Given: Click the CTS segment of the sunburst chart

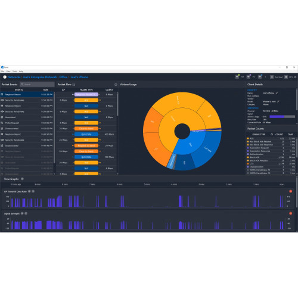Looking at the screenshot, I should point(156,149).
